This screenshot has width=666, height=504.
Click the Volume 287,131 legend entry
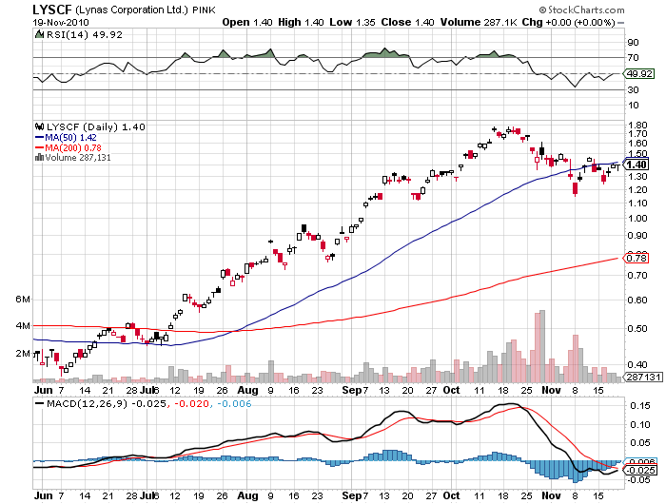(78, 158)
